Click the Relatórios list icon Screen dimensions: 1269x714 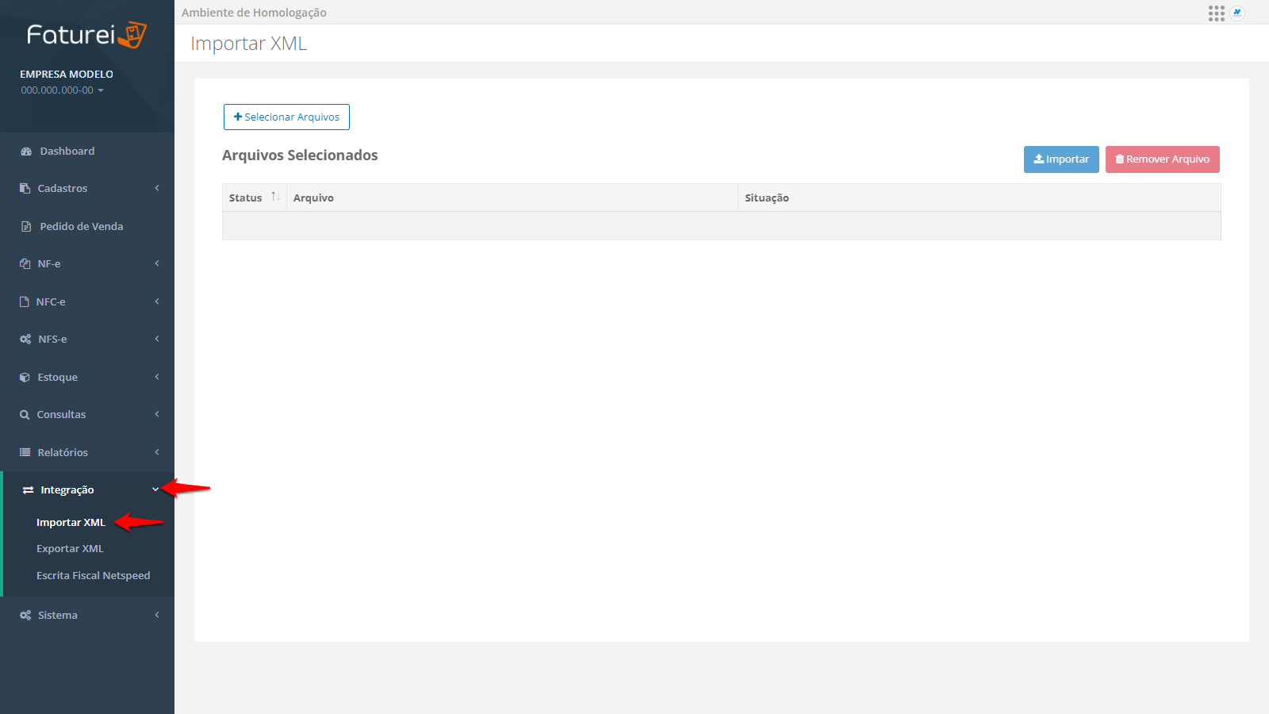pos(25,452)
